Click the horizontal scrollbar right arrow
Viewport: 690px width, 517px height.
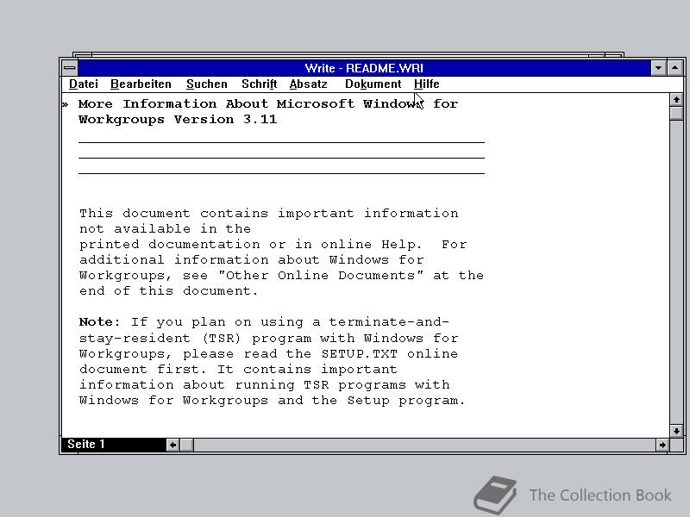[662, 445]
